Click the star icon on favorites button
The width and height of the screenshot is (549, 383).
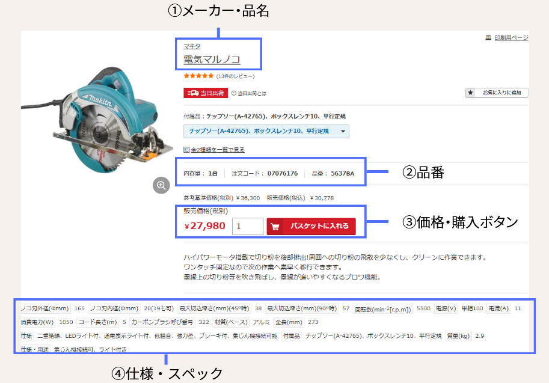coord(471,93)
